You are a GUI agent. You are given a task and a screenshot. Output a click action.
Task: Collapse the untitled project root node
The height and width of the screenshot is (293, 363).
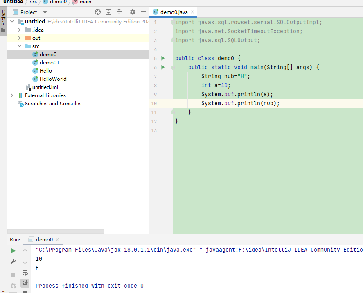coord(12,22)
